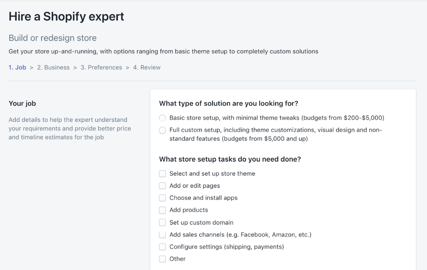Click the Add sales channels label text
Viewport: 427px width, 270px height.
240,235
